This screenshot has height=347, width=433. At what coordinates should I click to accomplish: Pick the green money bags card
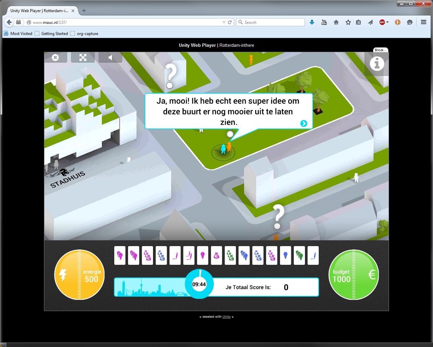pos(230,256)
